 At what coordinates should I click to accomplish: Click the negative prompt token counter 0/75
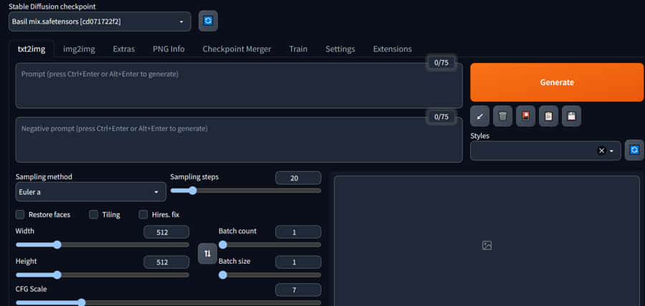click(441, 117)
